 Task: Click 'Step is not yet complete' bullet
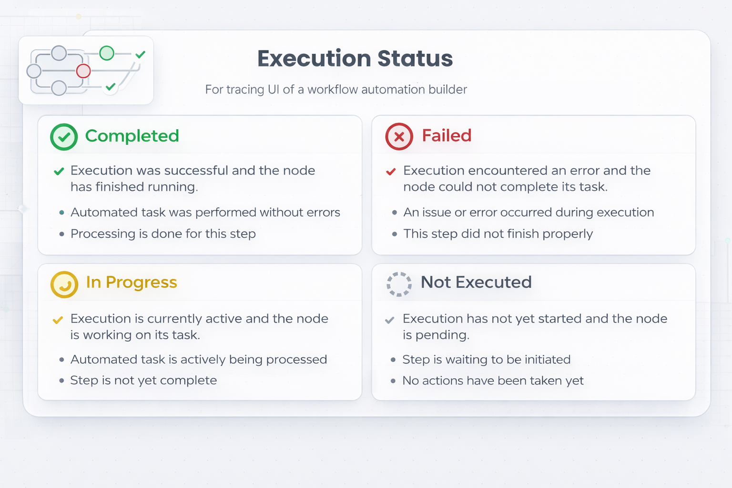[x=143, y=380]
